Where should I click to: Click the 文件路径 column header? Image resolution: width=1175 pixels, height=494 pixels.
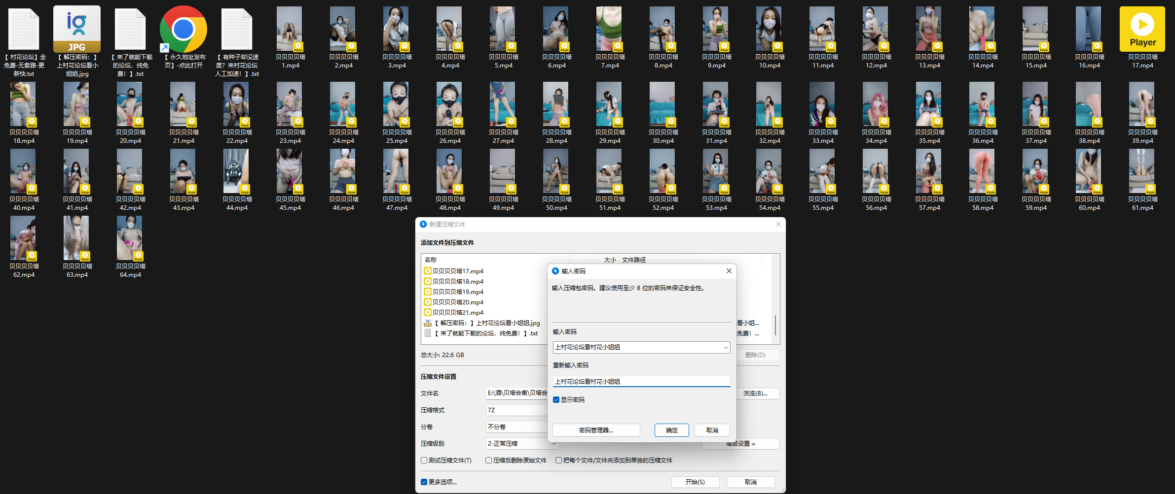pos(691,260)
